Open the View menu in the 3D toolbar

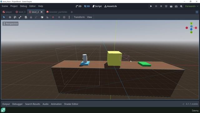[89, 17]
